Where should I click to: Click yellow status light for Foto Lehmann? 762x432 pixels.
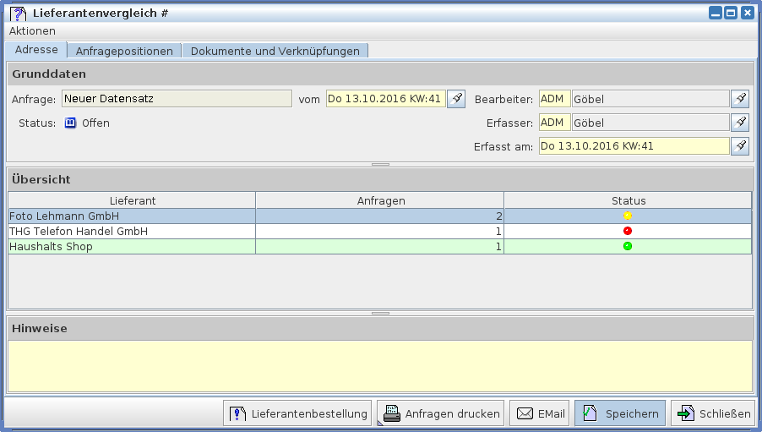point(628,216)
